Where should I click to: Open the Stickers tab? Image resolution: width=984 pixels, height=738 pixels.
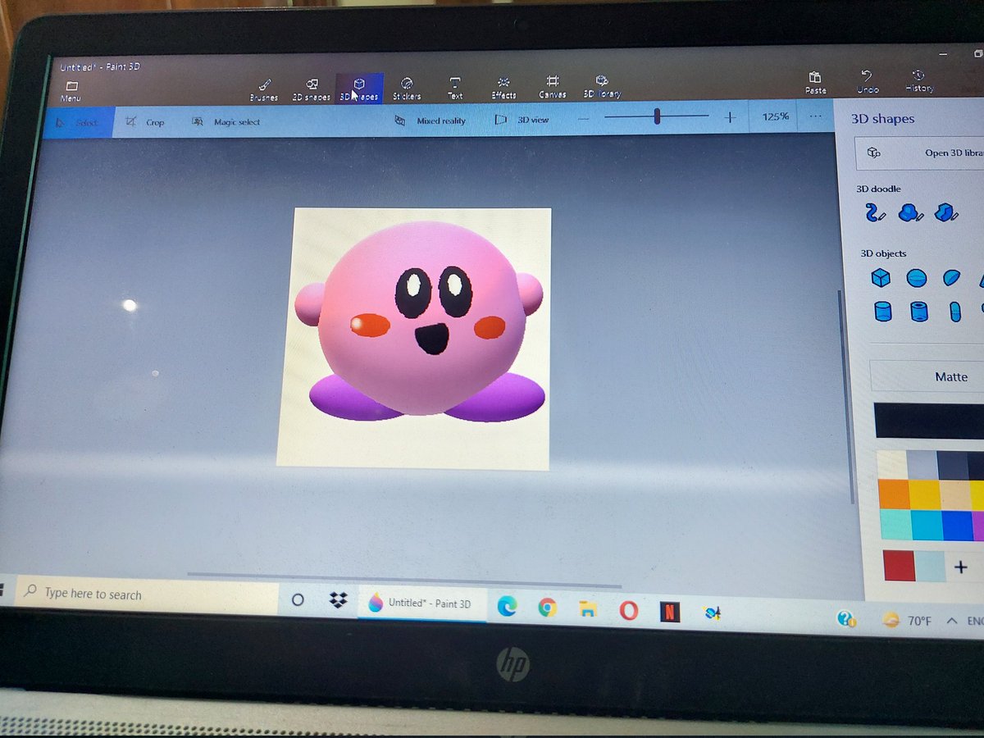[407, 89]
